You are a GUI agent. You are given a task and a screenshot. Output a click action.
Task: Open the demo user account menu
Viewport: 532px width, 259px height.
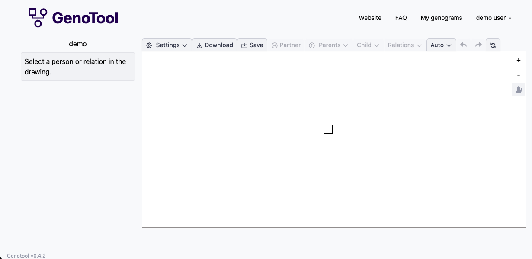click(493, 18)
